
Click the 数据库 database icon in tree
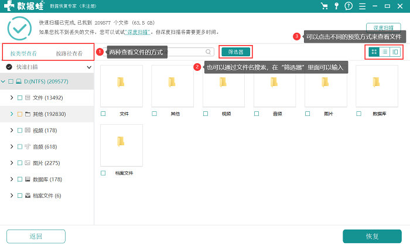[x=28, y=179]
